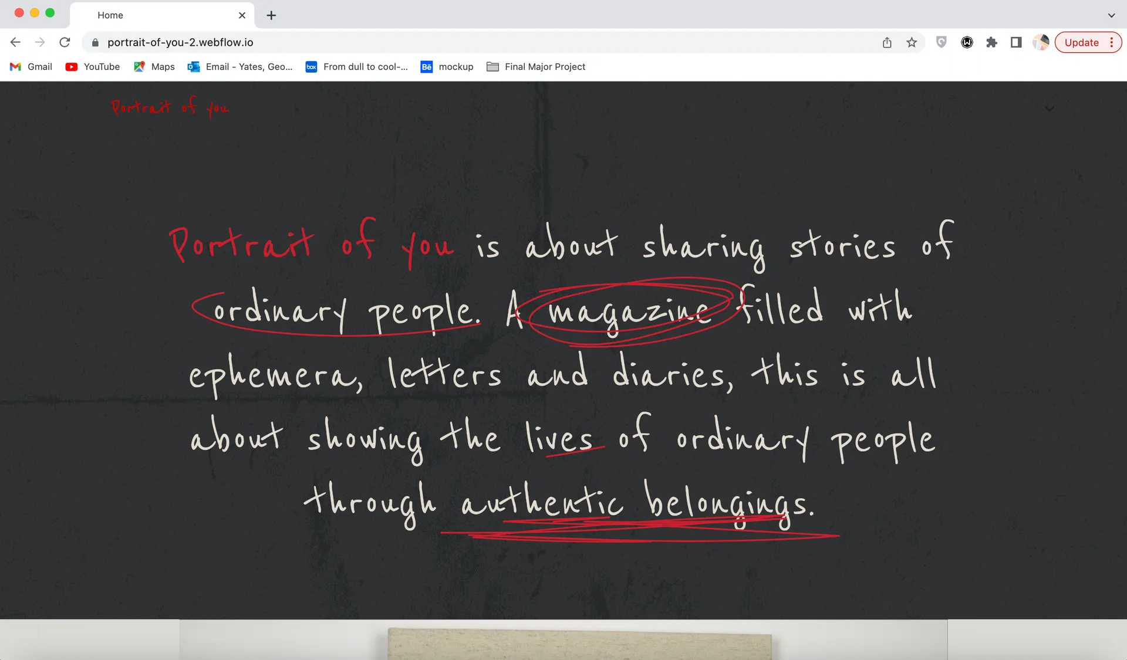1127x660 pixels.
Task: Open a new tab with plus
Action: click(271, 15)
